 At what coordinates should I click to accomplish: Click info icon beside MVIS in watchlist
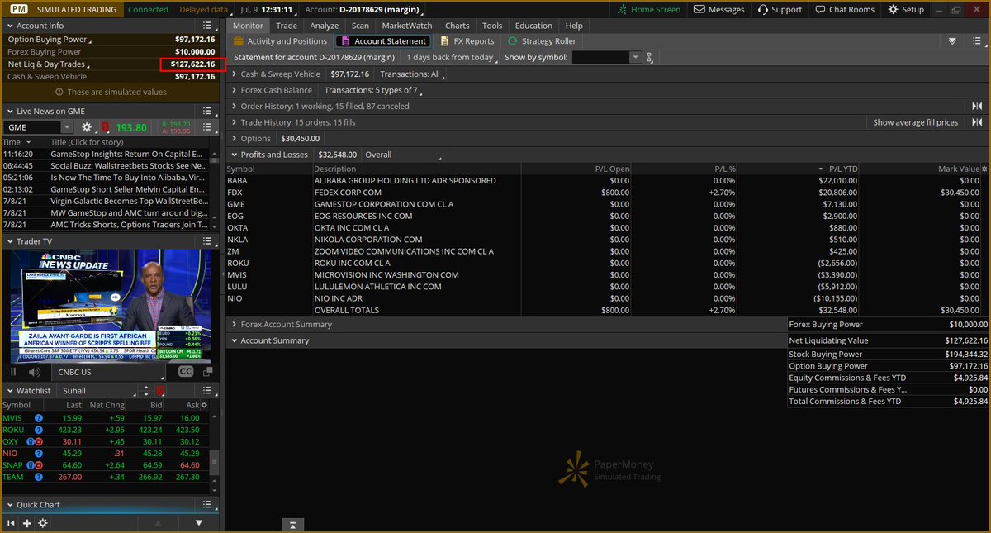(x=38, y=418)
